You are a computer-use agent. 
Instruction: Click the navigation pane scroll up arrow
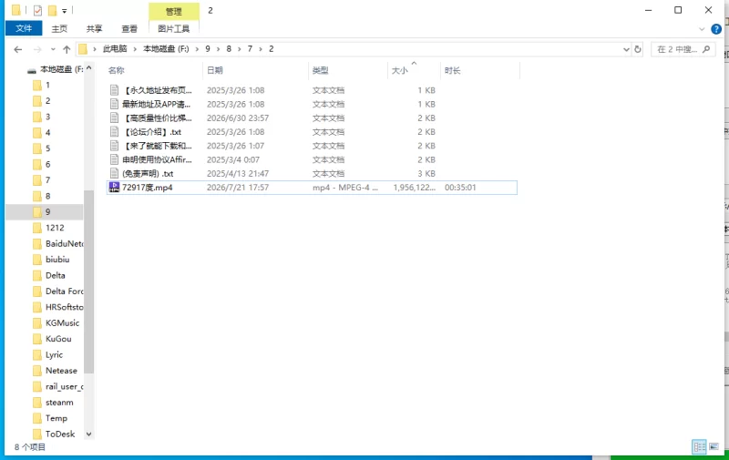88,68
